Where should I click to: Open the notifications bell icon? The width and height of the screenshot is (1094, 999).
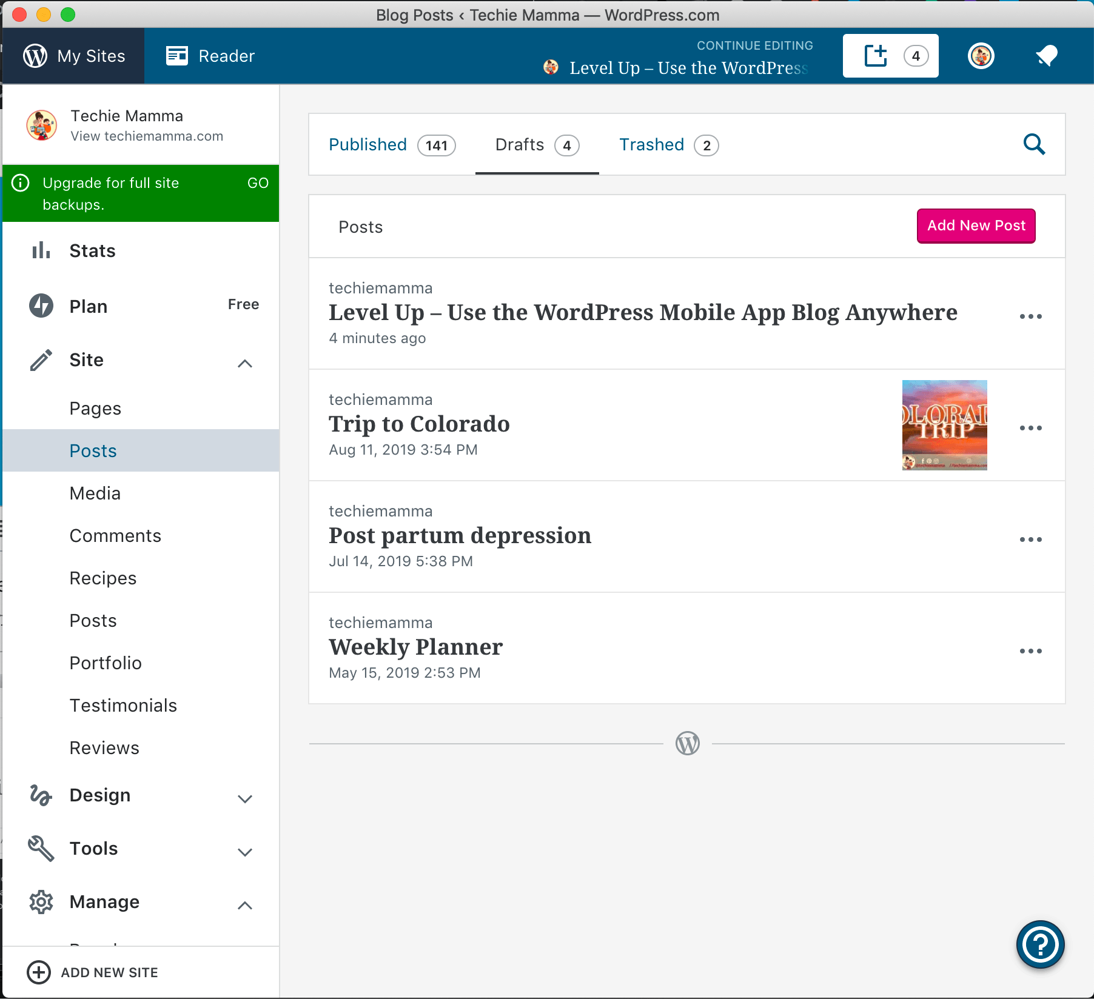1047,56
